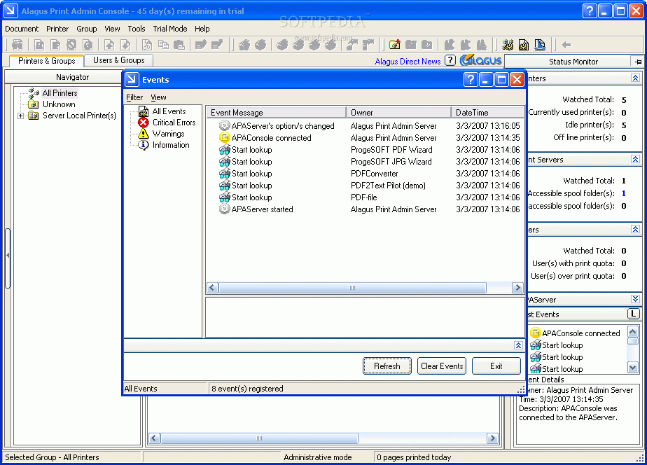The image size is (647, 465).
Task: Click the copy toolbar icon
Action: (163, 45)
